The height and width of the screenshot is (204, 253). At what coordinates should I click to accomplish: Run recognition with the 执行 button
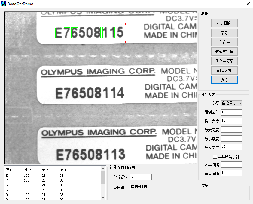[224, 80]
